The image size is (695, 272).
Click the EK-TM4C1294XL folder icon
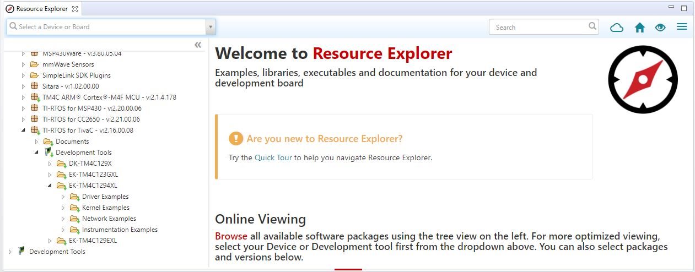coord(61,186)
